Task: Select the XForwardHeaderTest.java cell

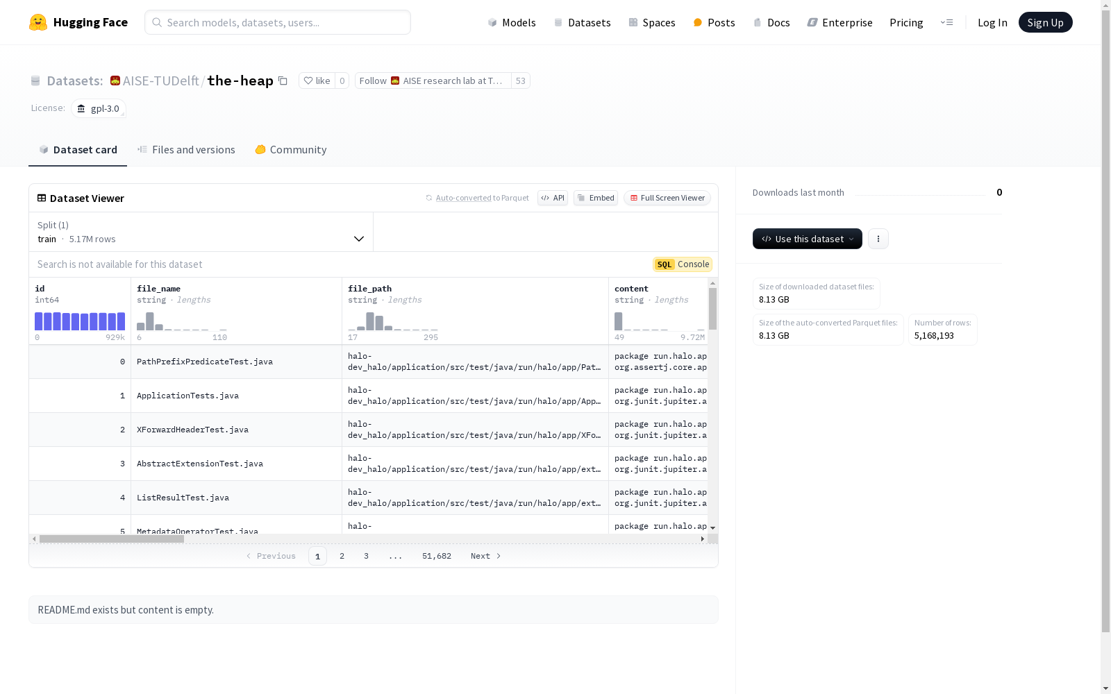Action: click(236, 430)
